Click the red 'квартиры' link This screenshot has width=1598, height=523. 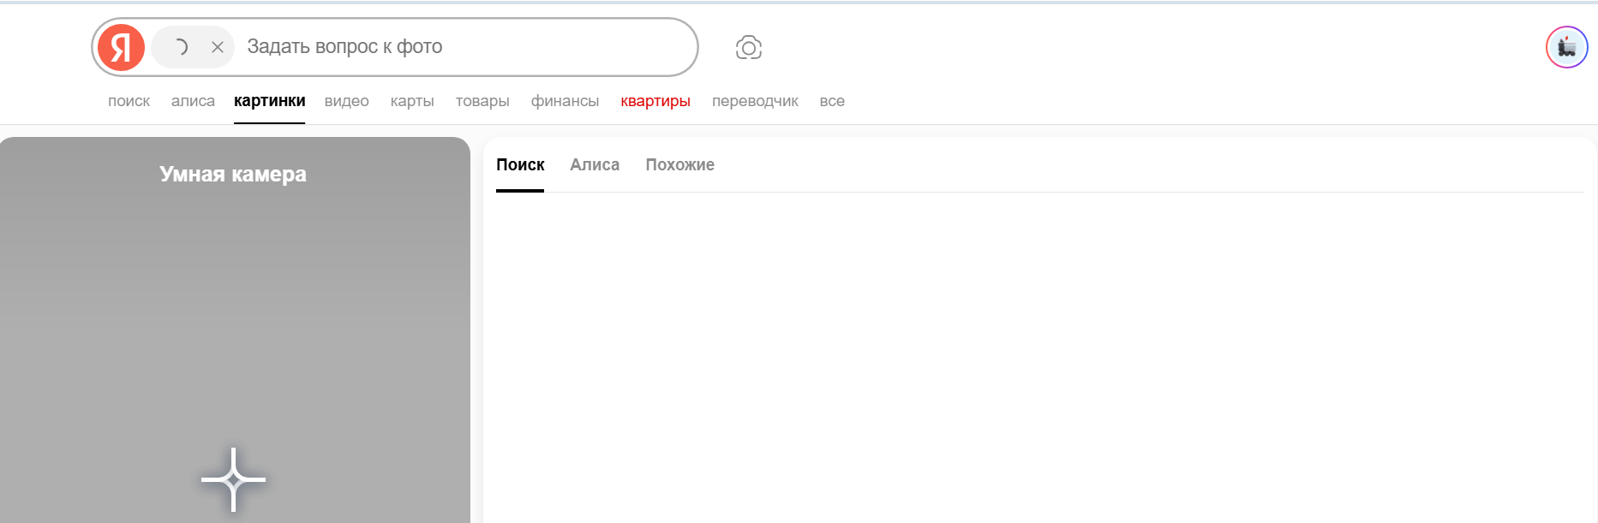click(x=655, y=101)
